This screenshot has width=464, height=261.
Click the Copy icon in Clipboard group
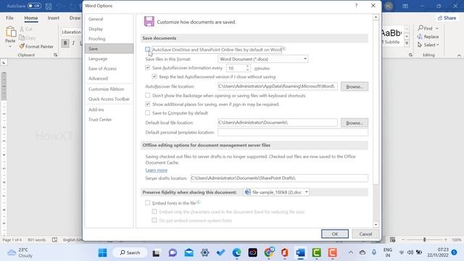pyautogui.click(x=22, y=38)
